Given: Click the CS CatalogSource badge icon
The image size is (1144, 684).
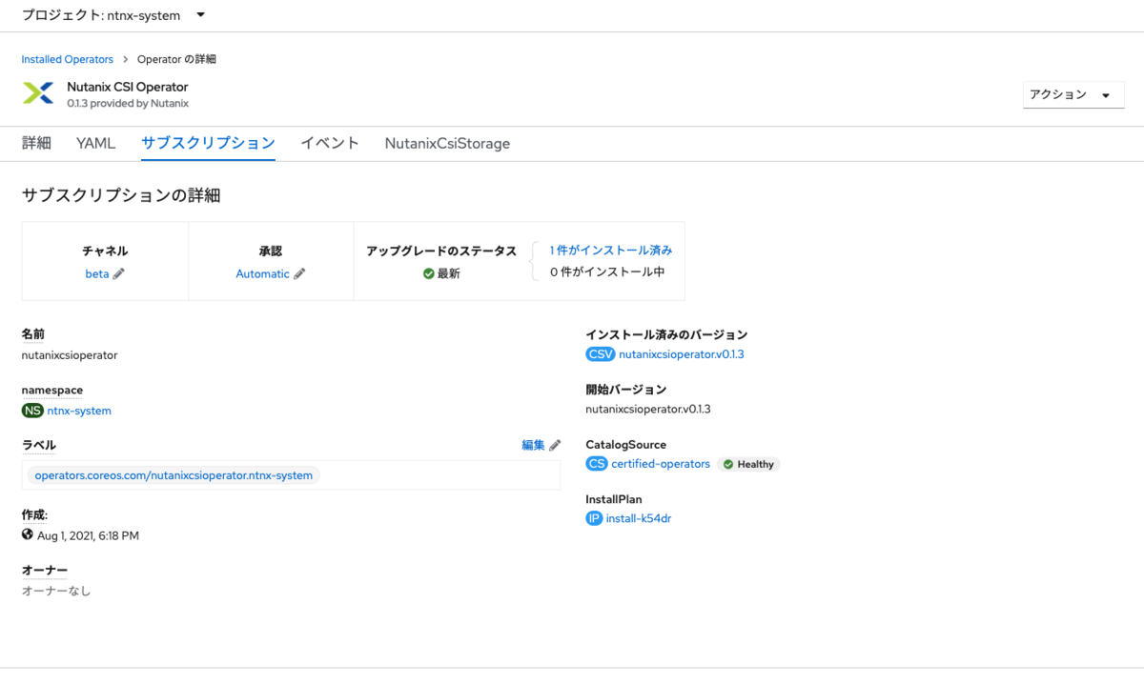Looking at the screenshot, I should (x=597, y=464).
